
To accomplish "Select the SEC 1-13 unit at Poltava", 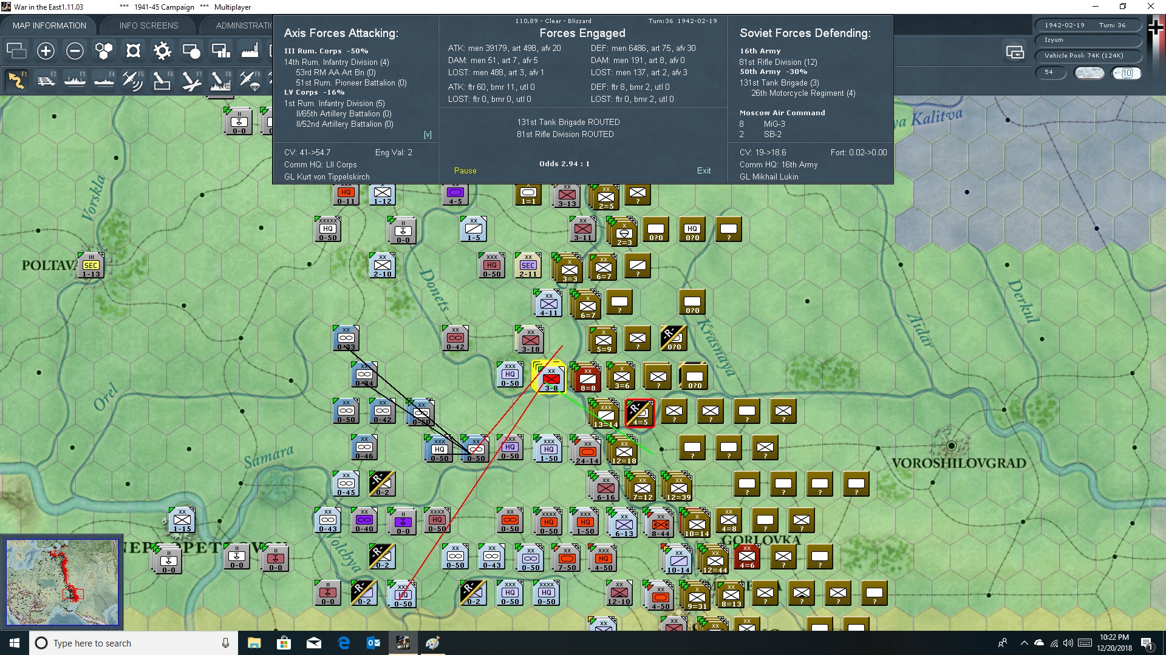I will click(91, 266).
